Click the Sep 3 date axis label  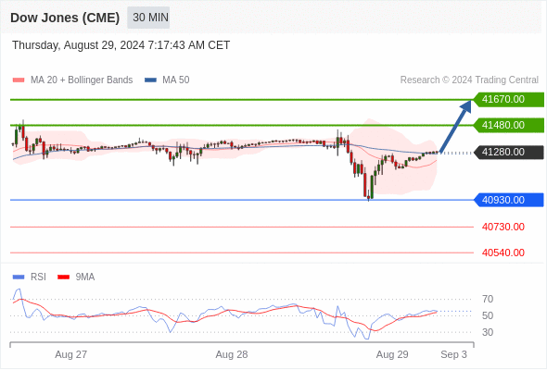pos(453,354)
